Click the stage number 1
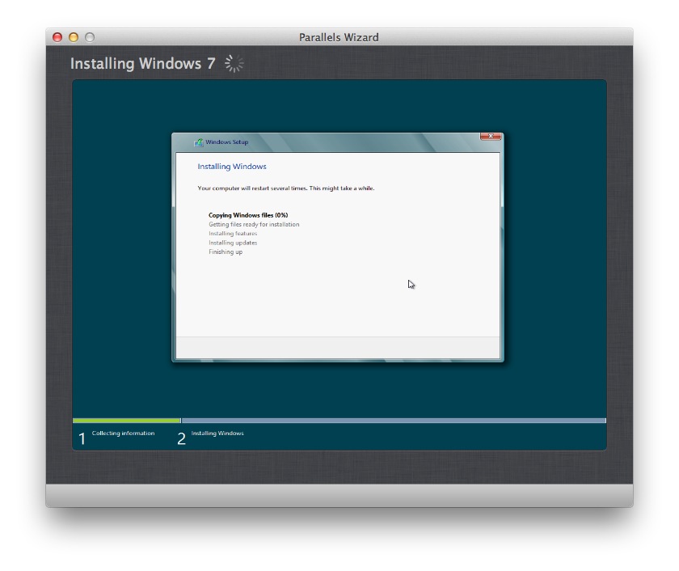Image resolution: width=679 pixels, height=571 pixels. 82,439
